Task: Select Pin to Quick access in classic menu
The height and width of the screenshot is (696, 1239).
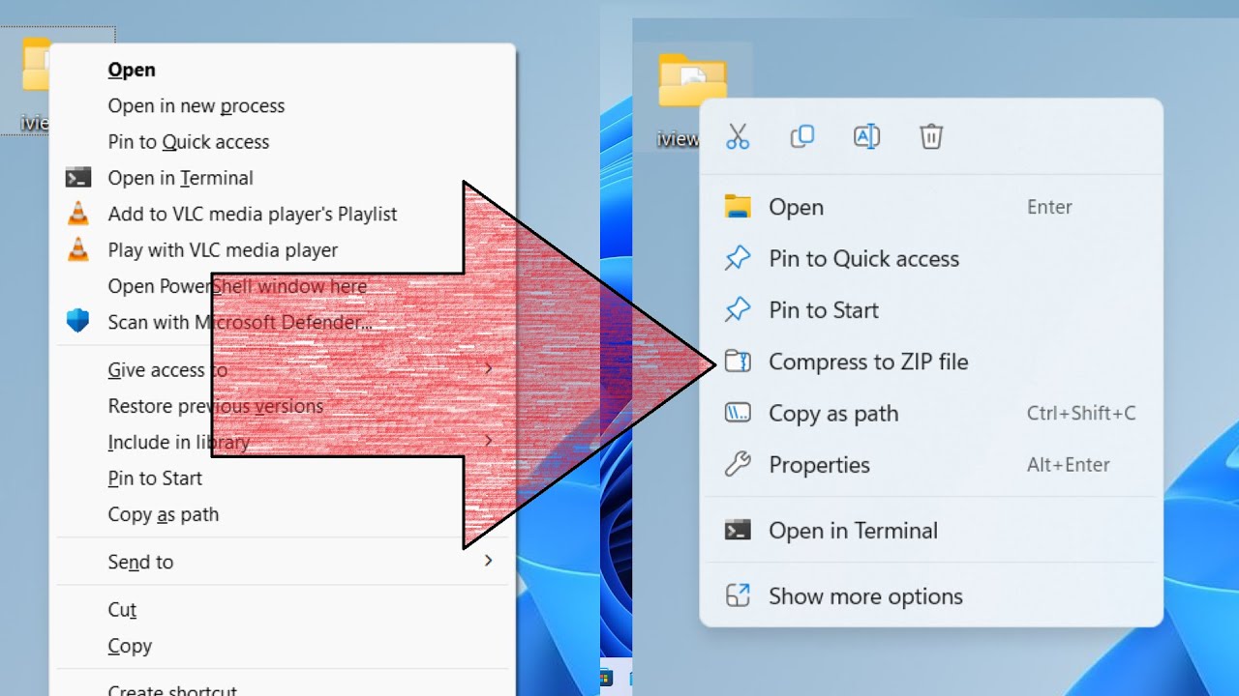Action: pyautogui.click(x=189, y=142)
